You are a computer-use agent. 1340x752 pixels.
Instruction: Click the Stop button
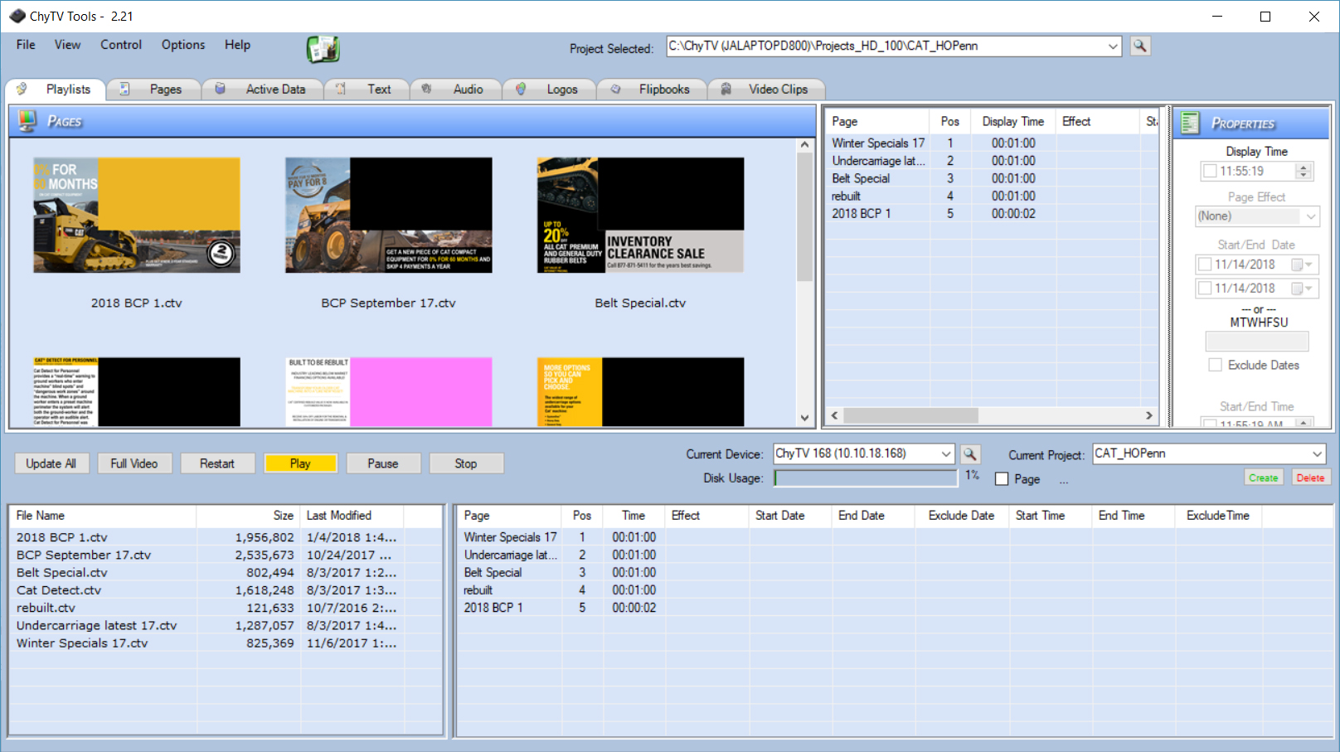[466, 463]
